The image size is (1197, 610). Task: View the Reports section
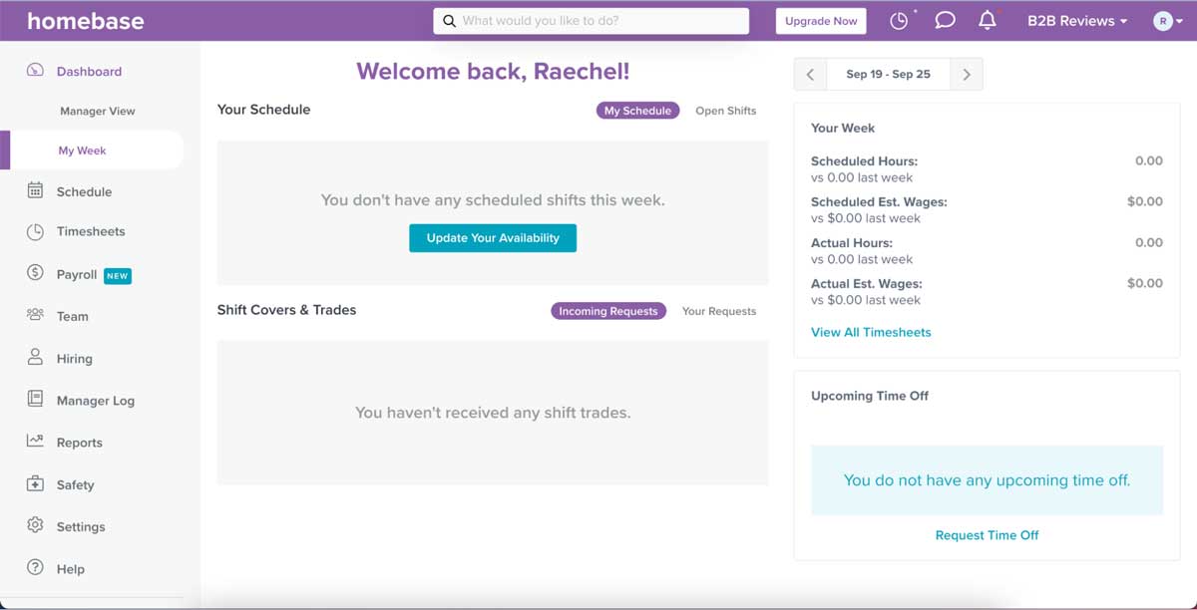[80, 442]
